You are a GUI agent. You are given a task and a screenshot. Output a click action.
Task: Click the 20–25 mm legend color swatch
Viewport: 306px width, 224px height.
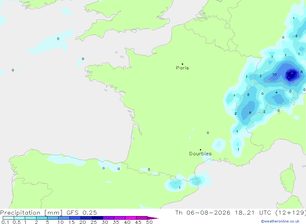tap(86, 218)
